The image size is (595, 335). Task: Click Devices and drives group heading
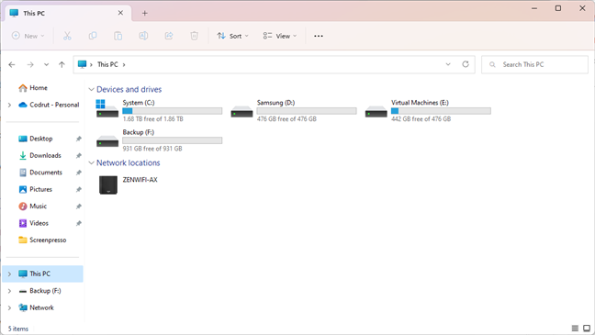(129, 90)
